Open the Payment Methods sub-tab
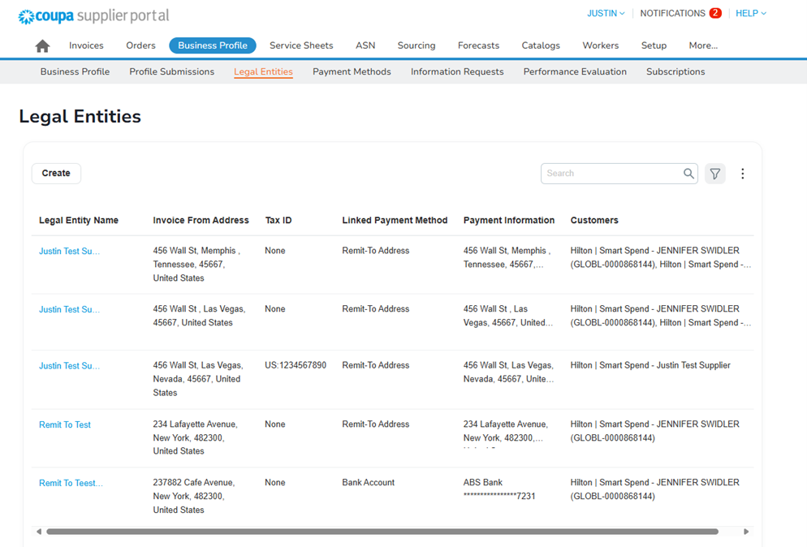 pos(352,71)
